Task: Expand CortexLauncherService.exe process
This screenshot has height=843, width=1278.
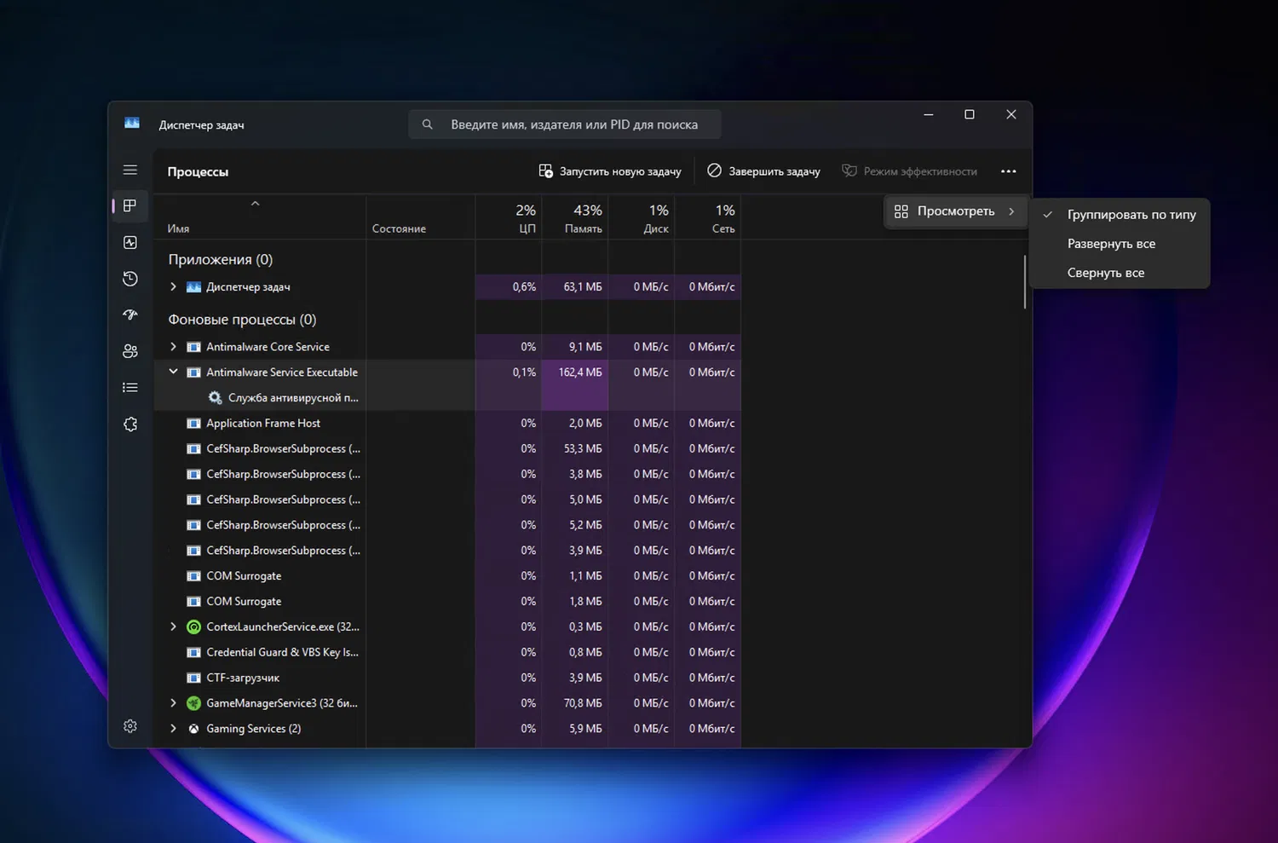Action: (x=173, y=626)
